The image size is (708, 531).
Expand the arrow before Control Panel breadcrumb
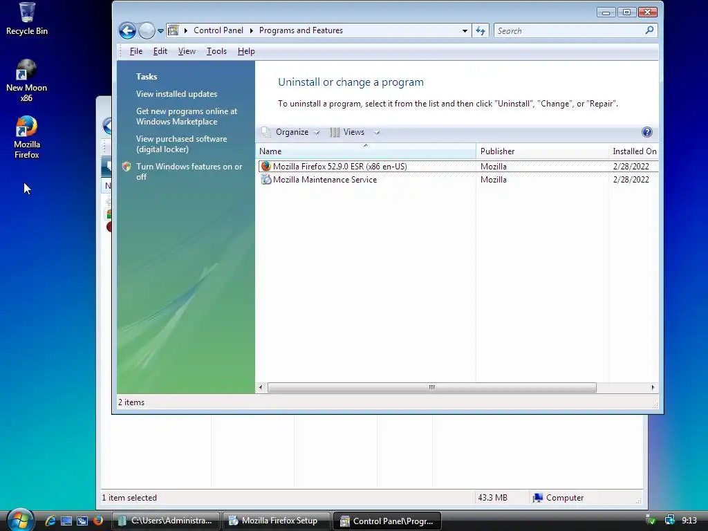coord(185,30)
